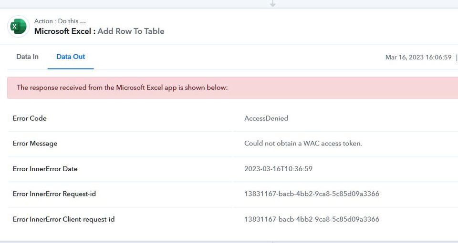The height and width of the screenshot is (243, 458).
Task: Click the 2023-03-16T10:36:59 value
Action: point(278,169)
